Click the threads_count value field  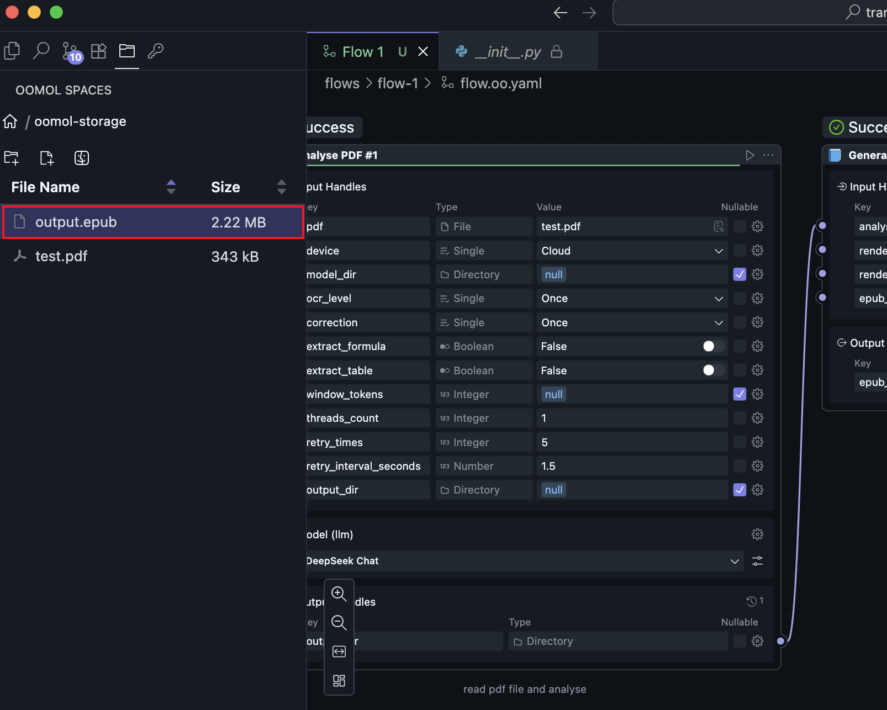coord(631,418)
